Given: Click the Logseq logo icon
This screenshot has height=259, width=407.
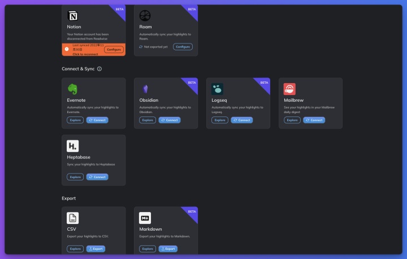Looking at the screenshot, I should pos(217,89).
